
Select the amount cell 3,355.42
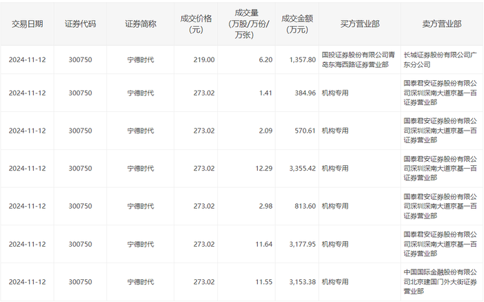(x=303, y=169)
